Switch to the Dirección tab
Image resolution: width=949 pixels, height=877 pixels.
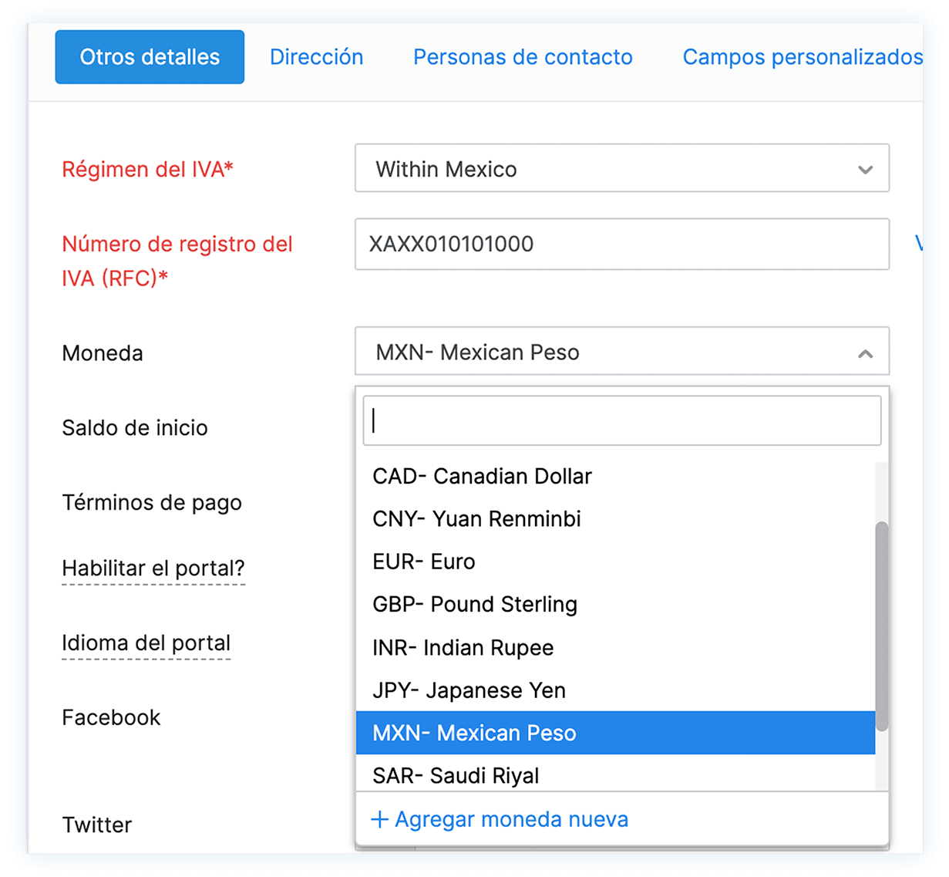point(316,56)
